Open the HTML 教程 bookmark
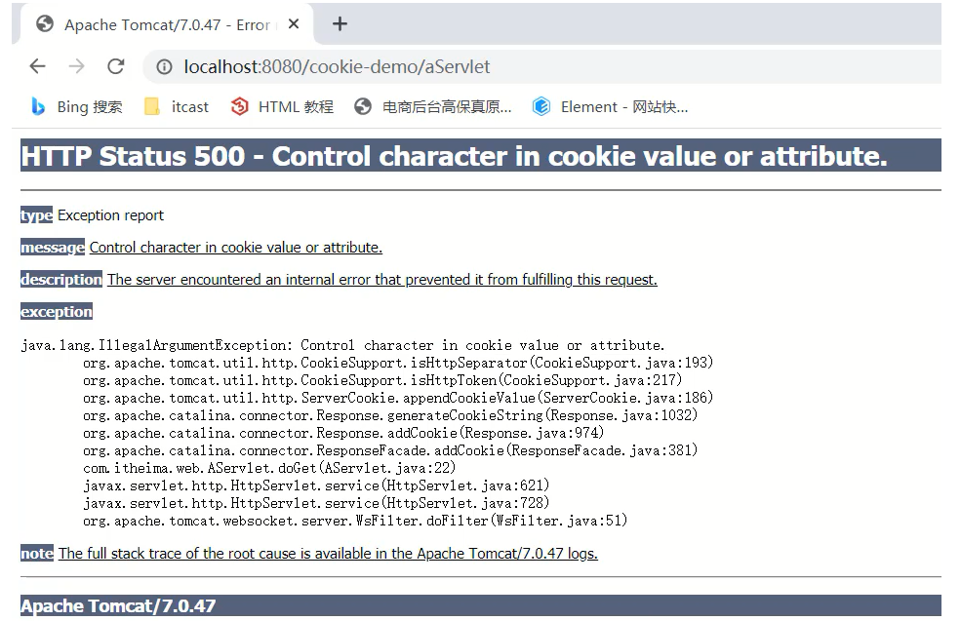Image resolution: width=961 pixels, height=621 pixels. click(282, 106)
